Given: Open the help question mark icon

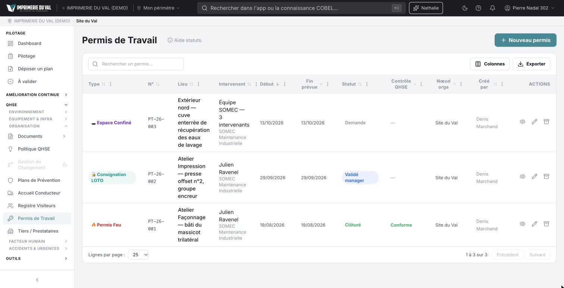Looking at the screenshot, I should (x=478, y=8).
